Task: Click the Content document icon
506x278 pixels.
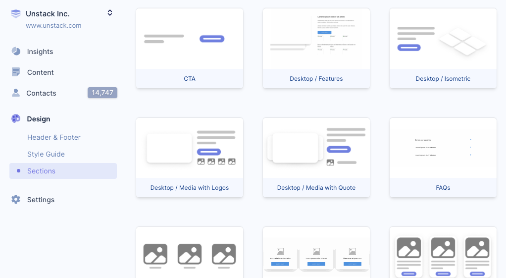Action: [16, 72]
